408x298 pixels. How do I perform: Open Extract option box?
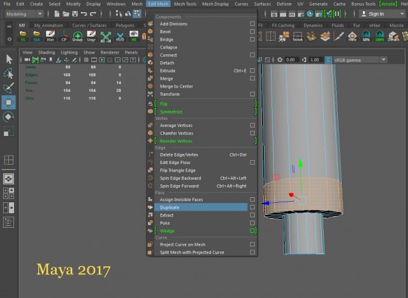pyautogui.click(x=252, y=215)
